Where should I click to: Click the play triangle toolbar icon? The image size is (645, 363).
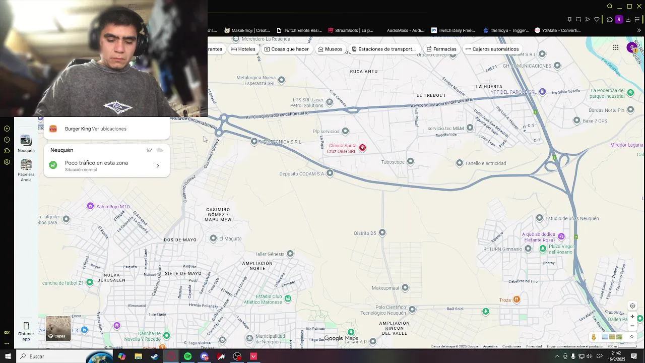[x=588, y=20]
